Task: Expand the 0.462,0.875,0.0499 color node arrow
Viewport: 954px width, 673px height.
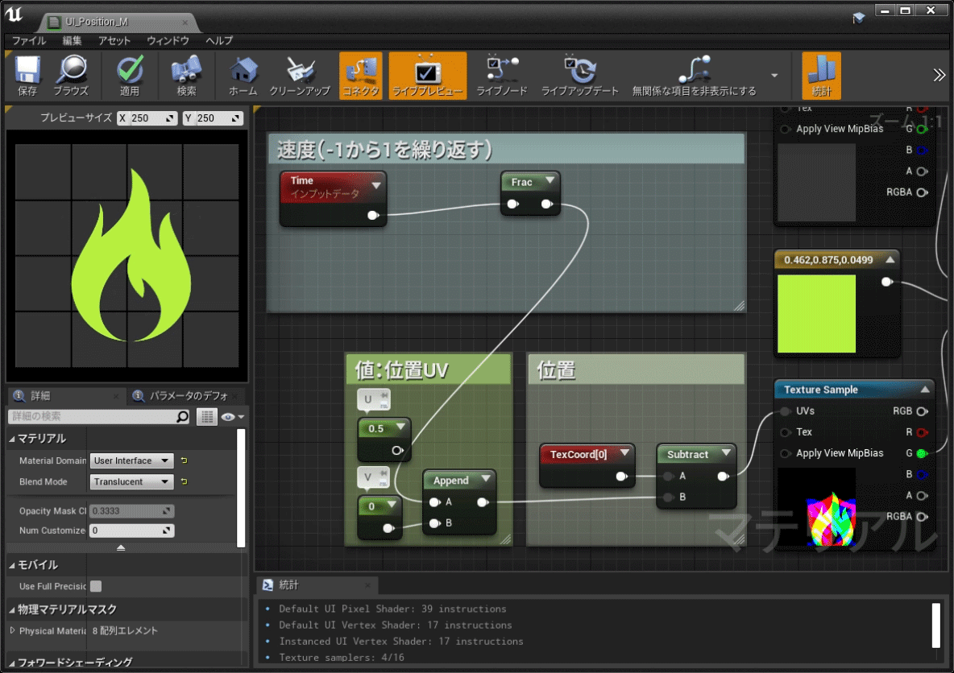Action: coord(890,259)
